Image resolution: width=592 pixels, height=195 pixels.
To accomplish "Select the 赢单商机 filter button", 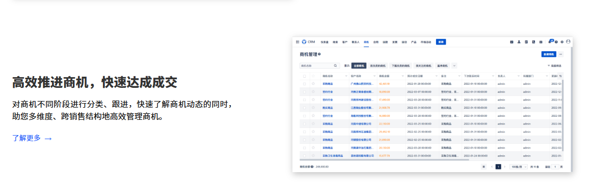I will click(x=443, y=66).
